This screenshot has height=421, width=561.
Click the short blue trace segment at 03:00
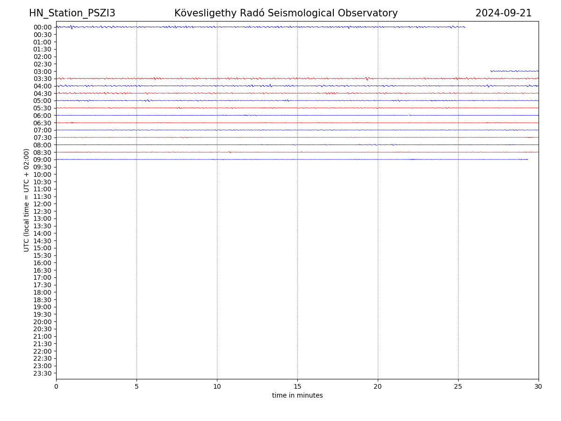(x=514, y=71)
